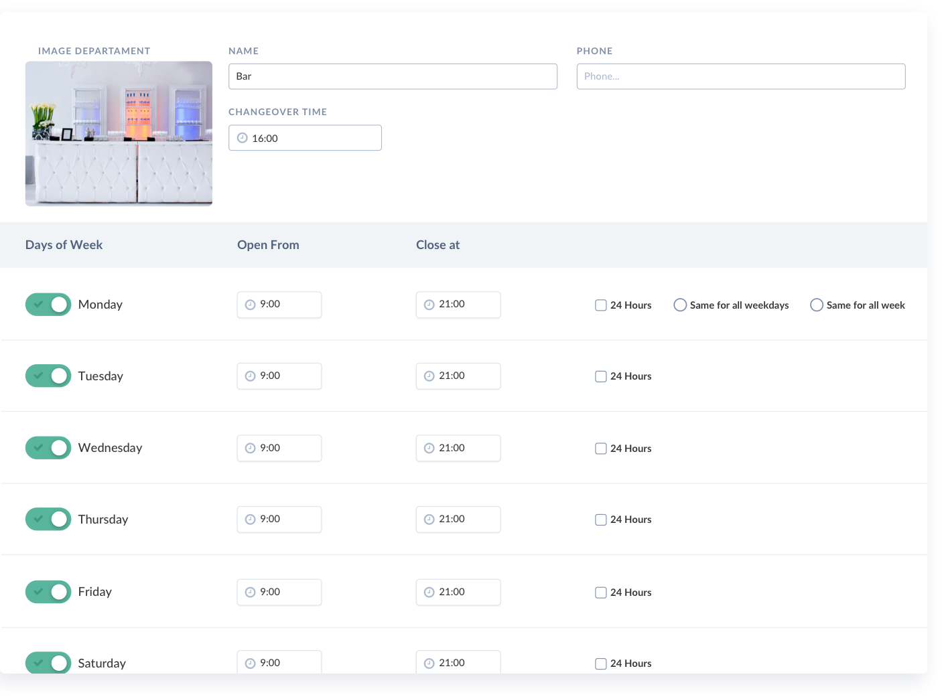Open Wednesday's 21:00 closing time field
This screenshot has width=942, height=699.
458,449
